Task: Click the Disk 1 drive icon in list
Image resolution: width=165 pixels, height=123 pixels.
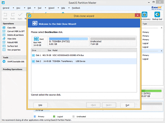Action: [33, 55]
